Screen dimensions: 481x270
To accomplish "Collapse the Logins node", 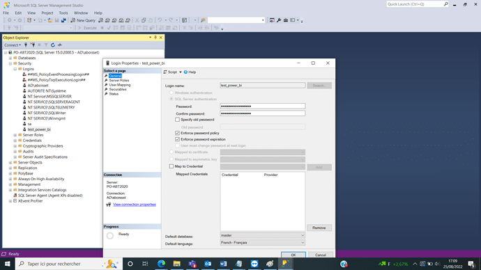I will point(15,69).
